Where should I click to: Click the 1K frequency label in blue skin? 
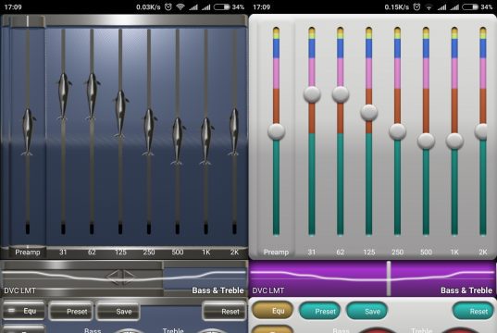[206, 253]
